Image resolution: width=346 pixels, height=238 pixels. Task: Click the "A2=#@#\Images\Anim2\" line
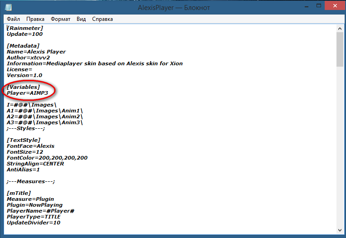tap(45, 117)
